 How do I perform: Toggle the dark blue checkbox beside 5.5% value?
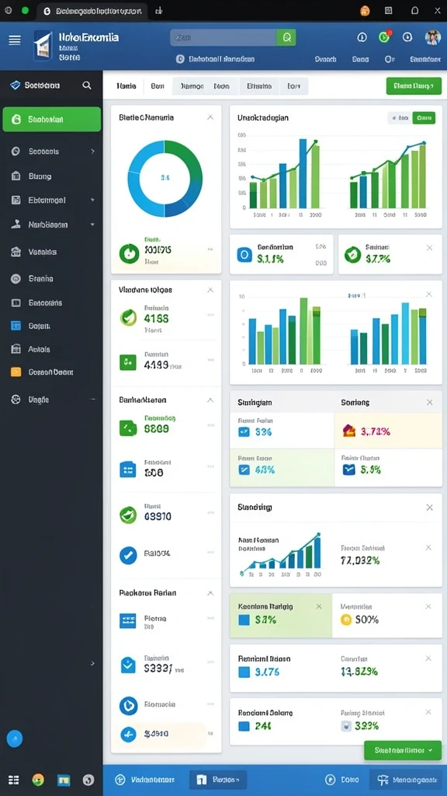pyautogui.click(x=348, y=470)
